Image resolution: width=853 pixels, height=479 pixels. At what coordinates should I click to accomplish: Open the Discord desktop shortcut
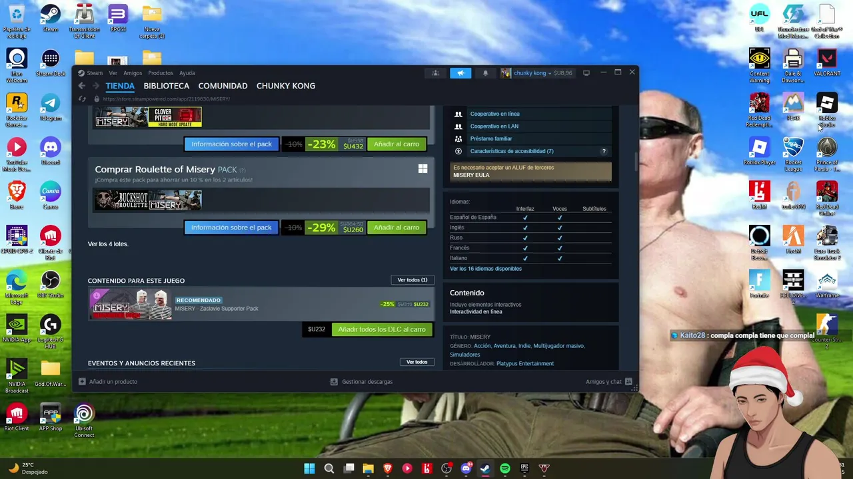pos(51,151)
